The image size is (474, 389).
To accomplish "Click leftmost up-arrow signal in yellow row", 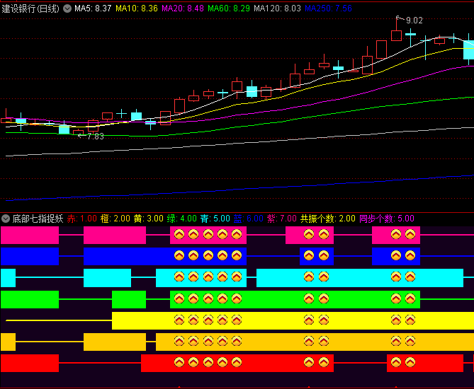I will (179, 320).
